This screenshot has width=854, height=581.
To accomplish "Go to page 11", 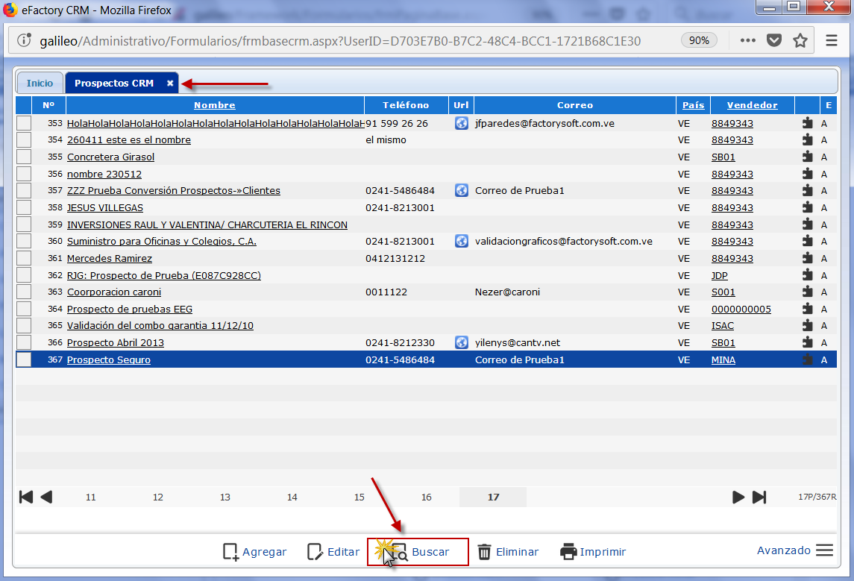I will coord(91,497).
